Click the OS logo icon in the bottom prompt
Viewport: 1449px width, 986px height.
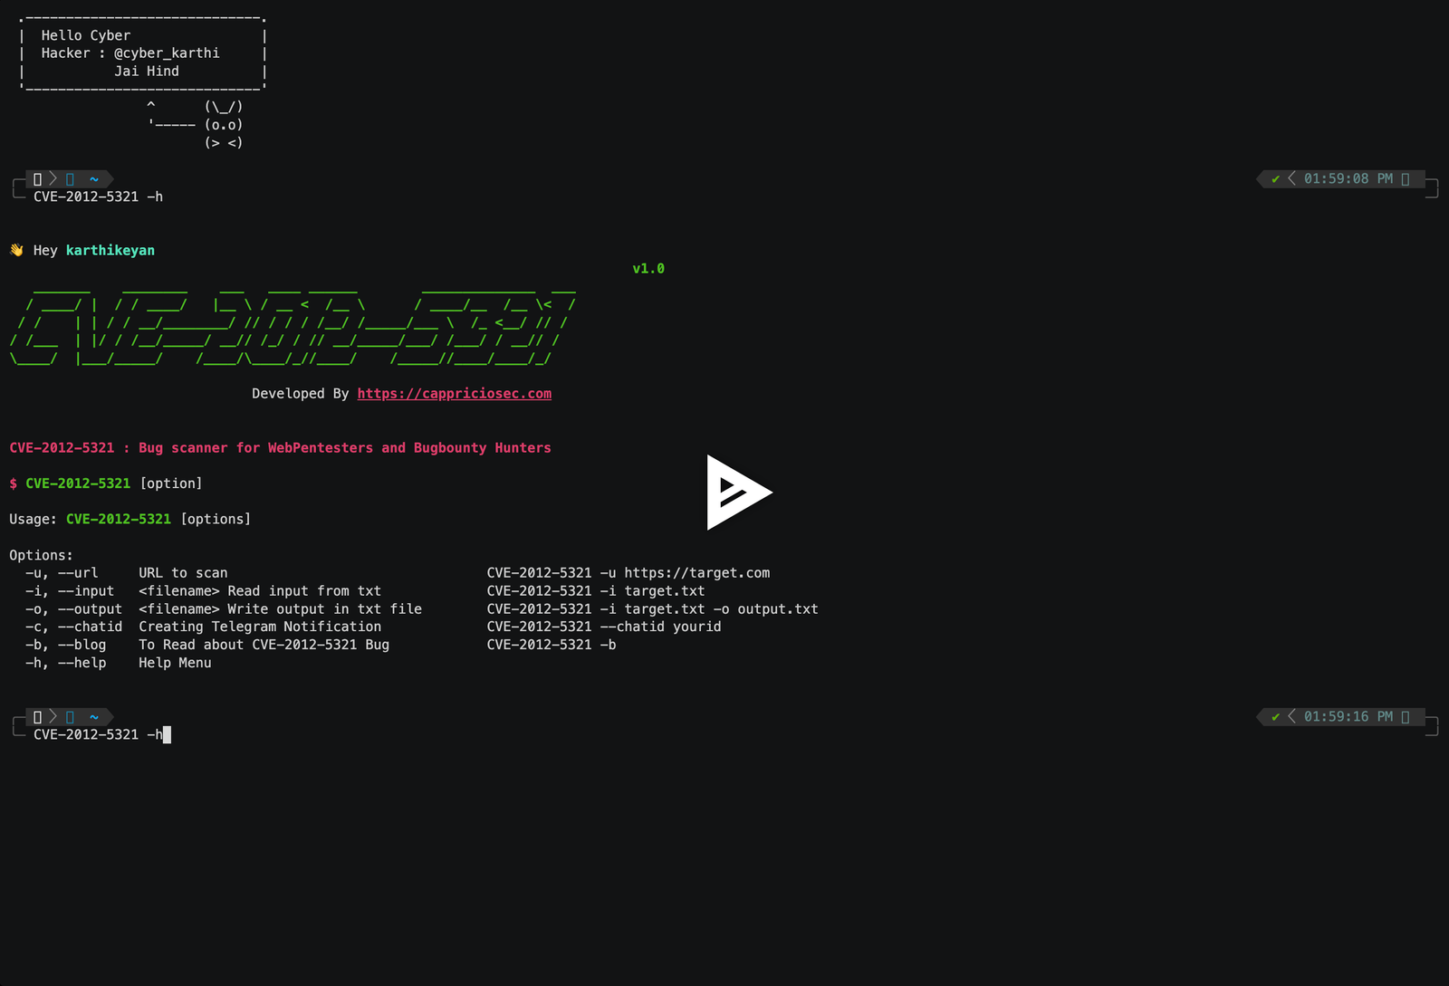click(x=37, y=716)
